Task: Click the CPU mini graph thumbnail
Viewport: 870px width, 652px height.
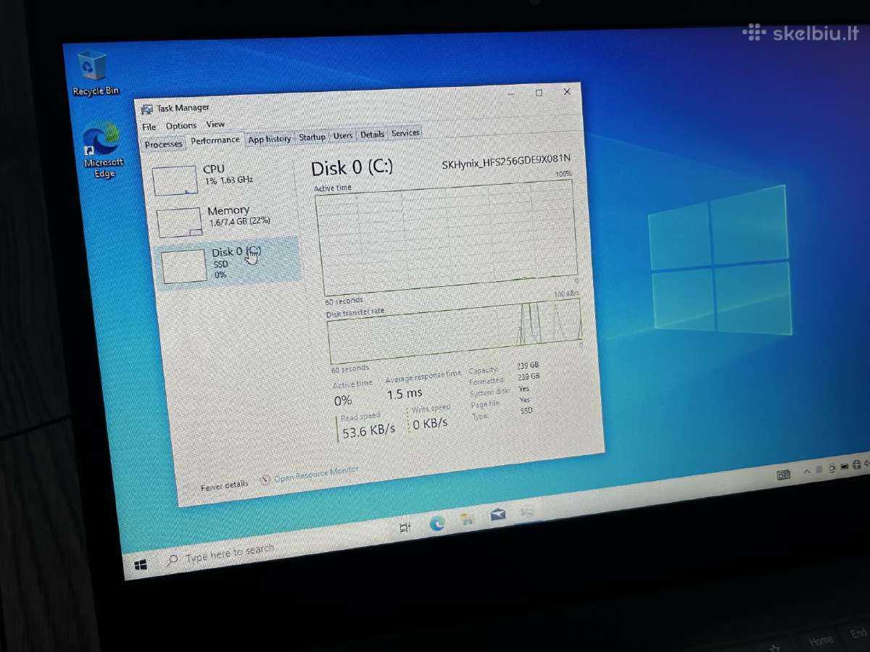Action: 175,180
